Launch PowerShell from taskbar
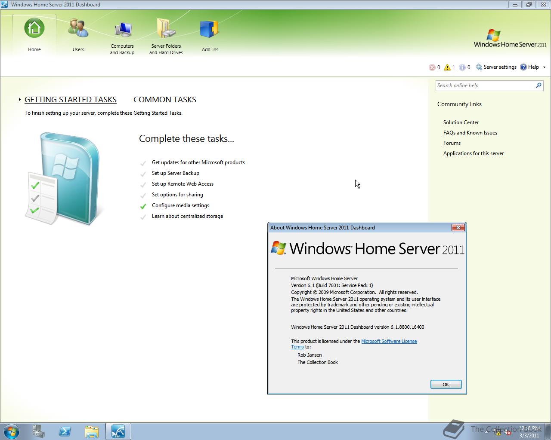This screenshot has height=440, width=551. tap(65, 431)
